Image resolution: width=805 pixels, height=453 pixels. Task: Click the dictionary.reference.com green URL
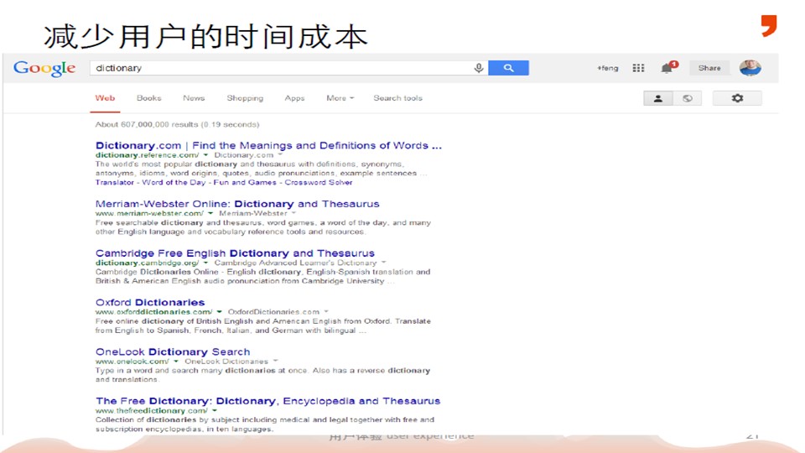point(147,154)
